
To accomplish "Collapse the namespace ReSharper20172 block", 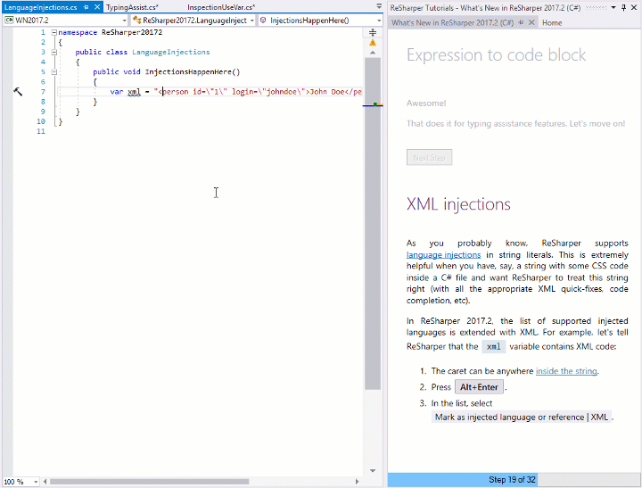I will point(54,32).
